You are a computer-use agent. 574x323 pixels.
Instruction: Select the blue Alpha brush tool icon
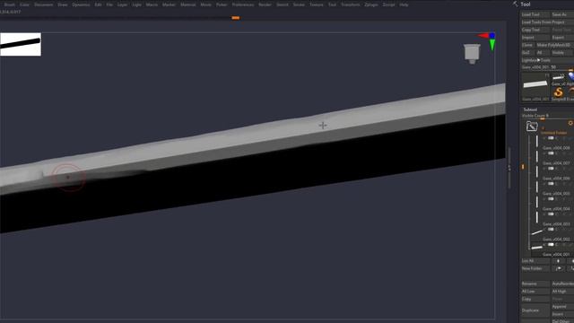(571, 76)
